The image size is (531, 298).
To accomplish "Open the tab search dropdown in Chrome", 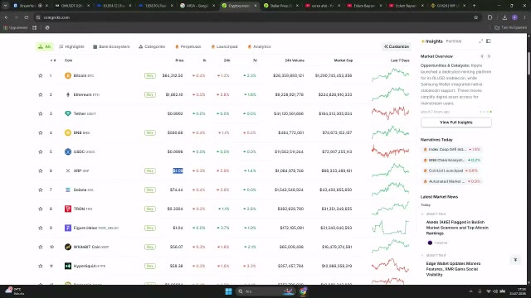I will (x=6, y=6).
